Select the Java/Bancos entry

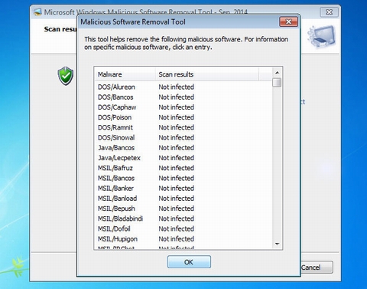116,148
